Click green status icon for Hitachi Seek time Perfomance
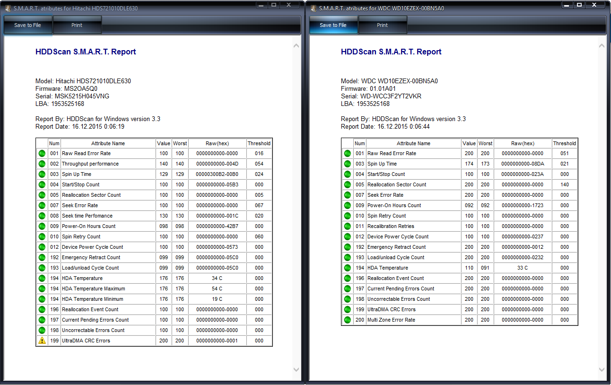 point(42,216)
